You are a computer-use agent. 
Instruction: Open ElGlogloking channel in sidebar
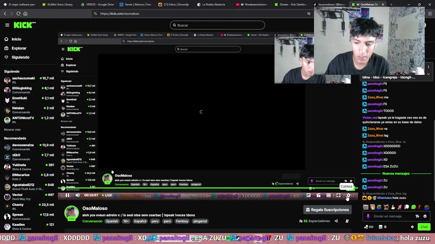29,90
